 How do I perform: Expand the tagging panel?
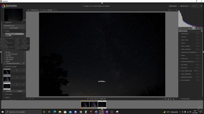[x=4, y=97]
